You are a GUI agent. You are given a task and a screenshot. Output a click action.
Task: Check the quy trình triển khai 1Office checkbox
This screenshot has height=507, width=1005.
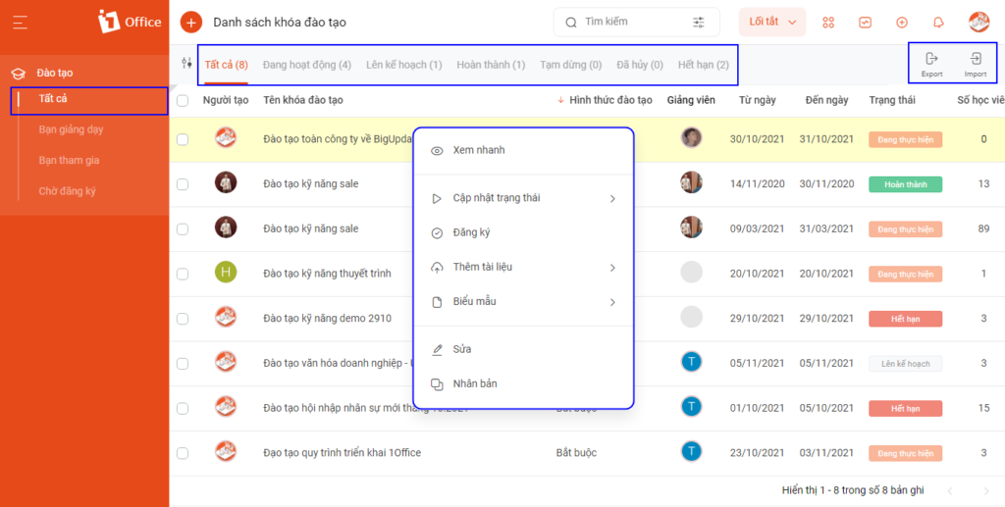point(183,453)
